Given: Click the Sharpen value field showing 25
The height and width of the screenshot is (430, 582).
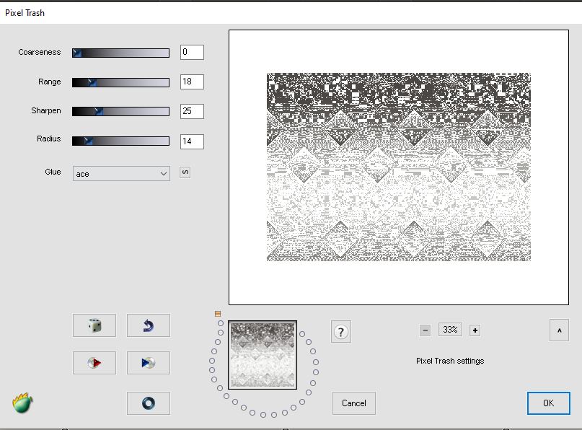Looking at the screenshot, I should [192, 111].
